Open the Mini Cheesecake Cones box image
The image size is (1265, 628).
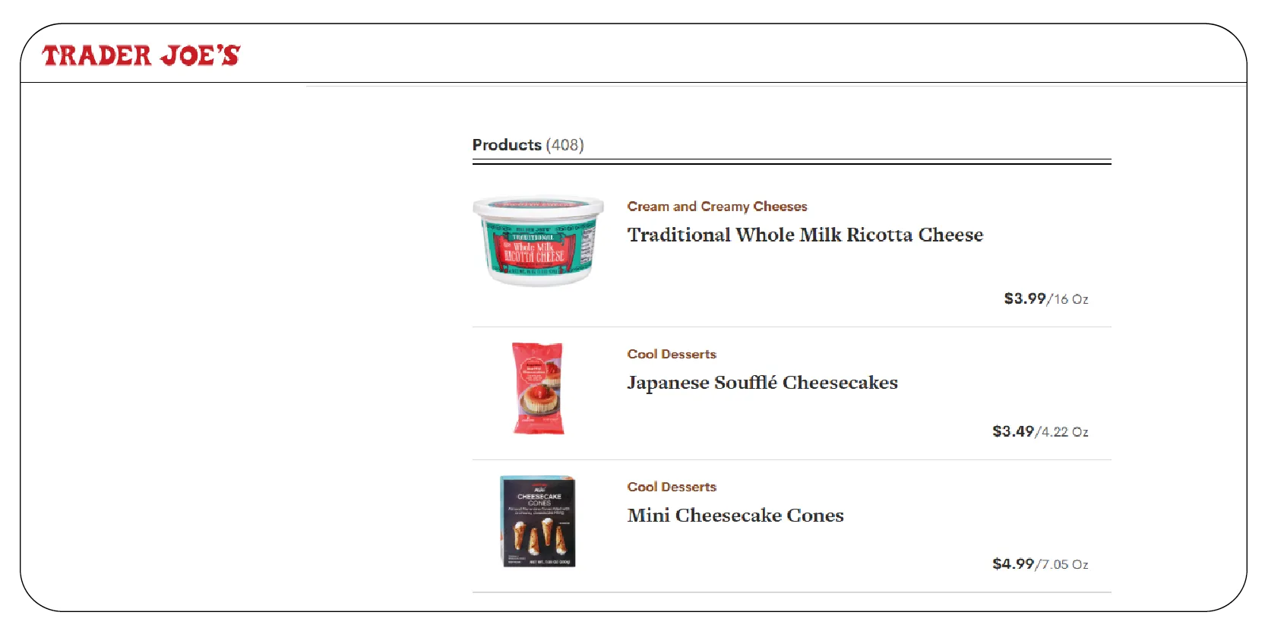tap(538, 521)
